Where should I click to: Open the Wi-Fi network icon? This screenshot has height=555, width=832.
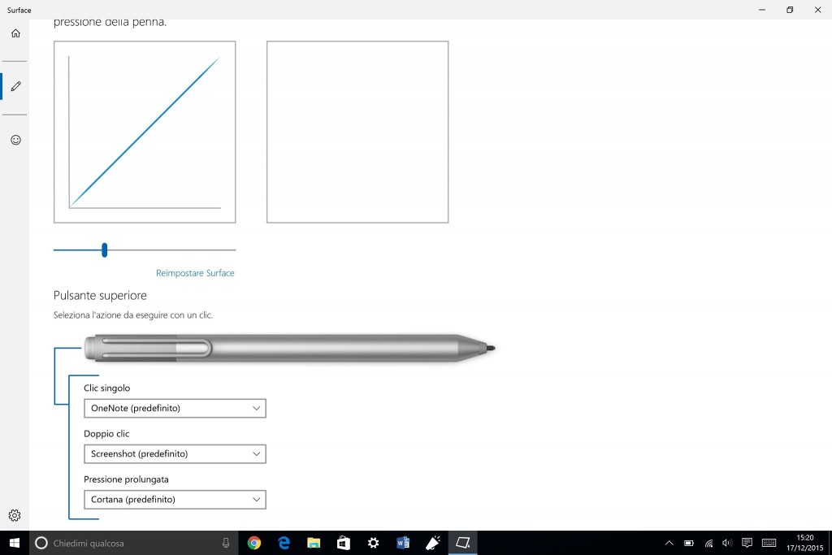[708, 543]
